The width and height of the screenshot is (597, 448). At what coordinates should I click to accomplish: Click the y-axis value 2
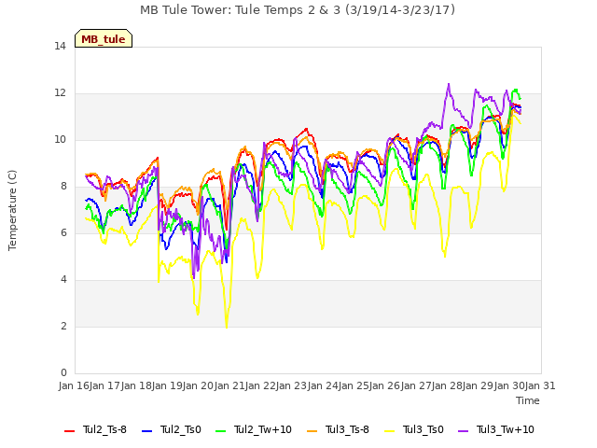point(63,327)
